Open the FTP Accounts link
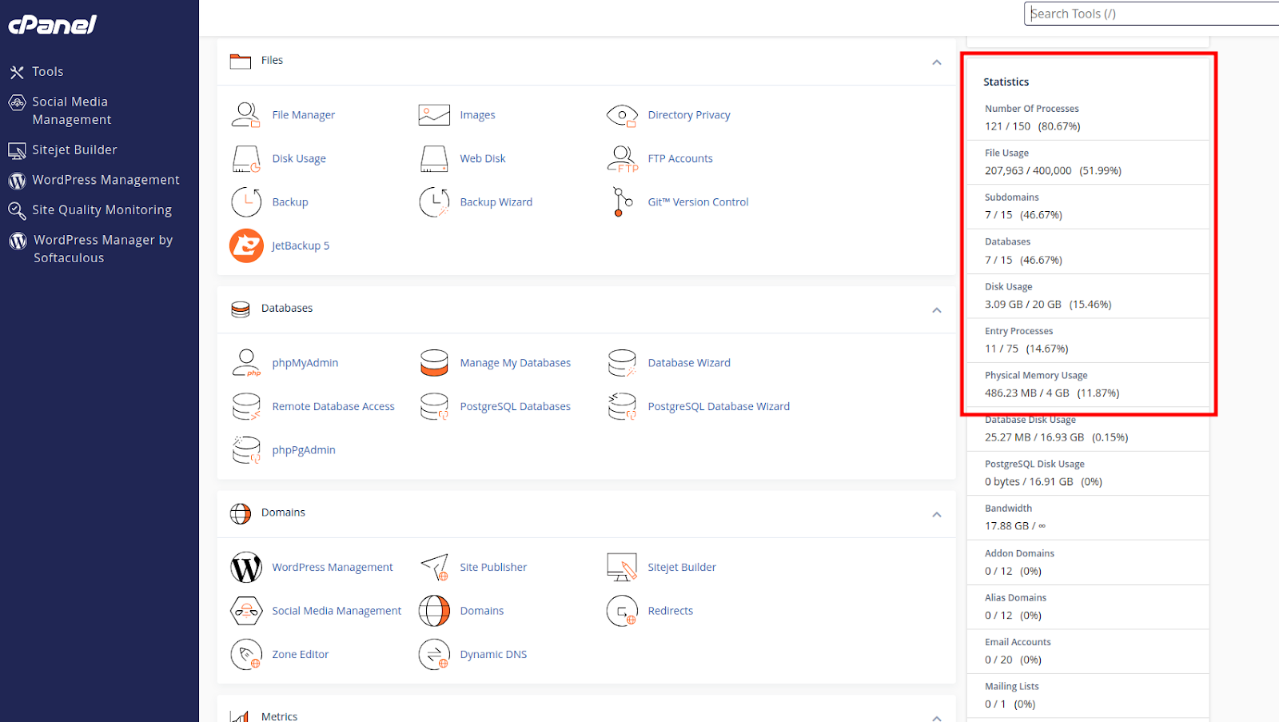1279x722 pixels. 679,158
